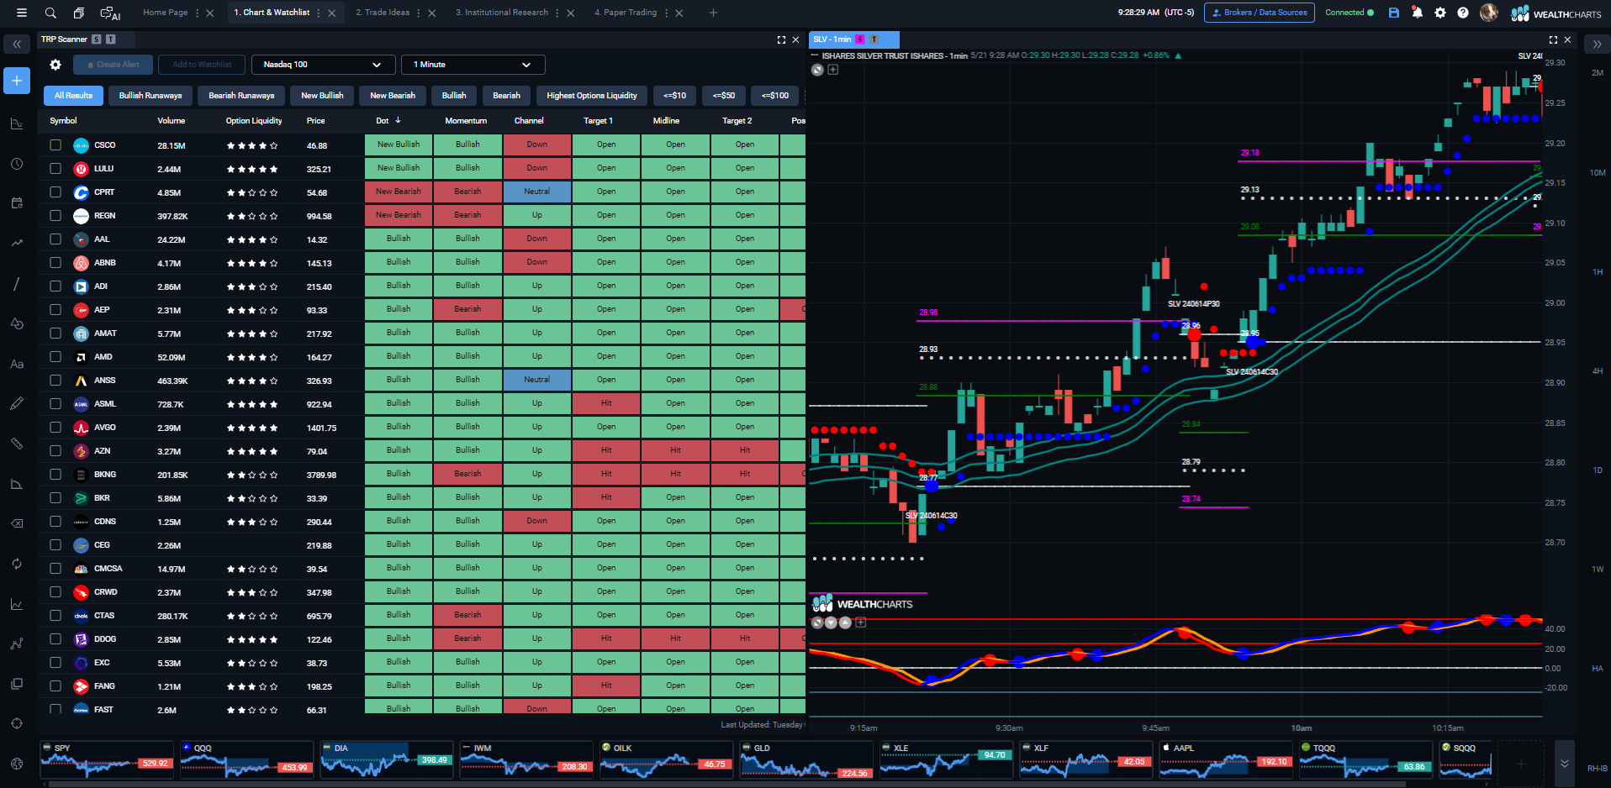
Task: Tick the FANG row checkbox
Action: (x=55, y=686)
